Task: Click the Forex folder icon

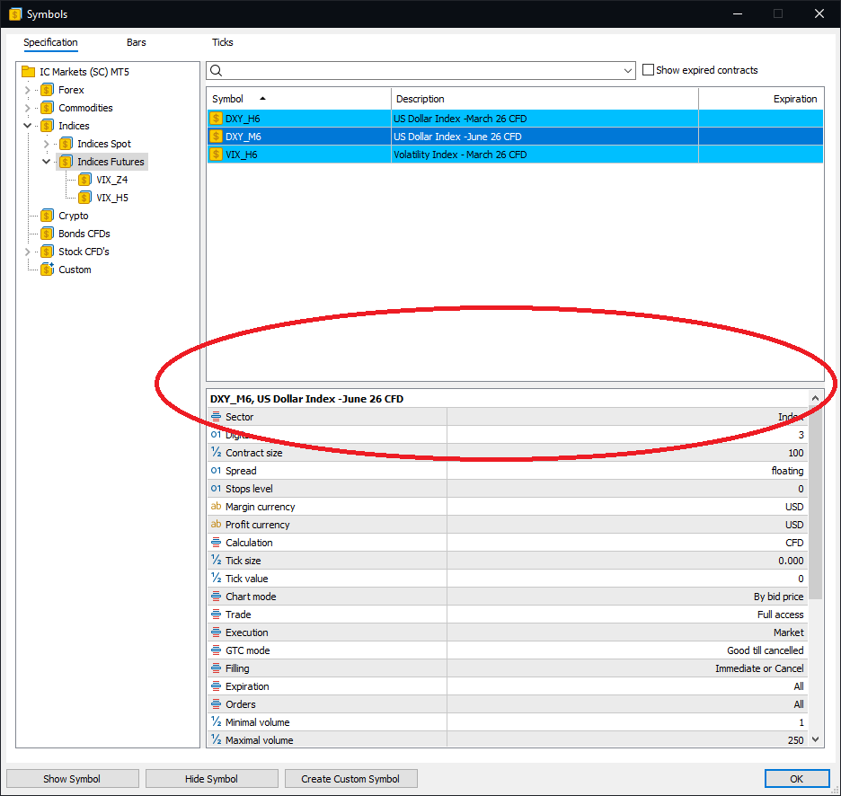Action: pos(48,90)
